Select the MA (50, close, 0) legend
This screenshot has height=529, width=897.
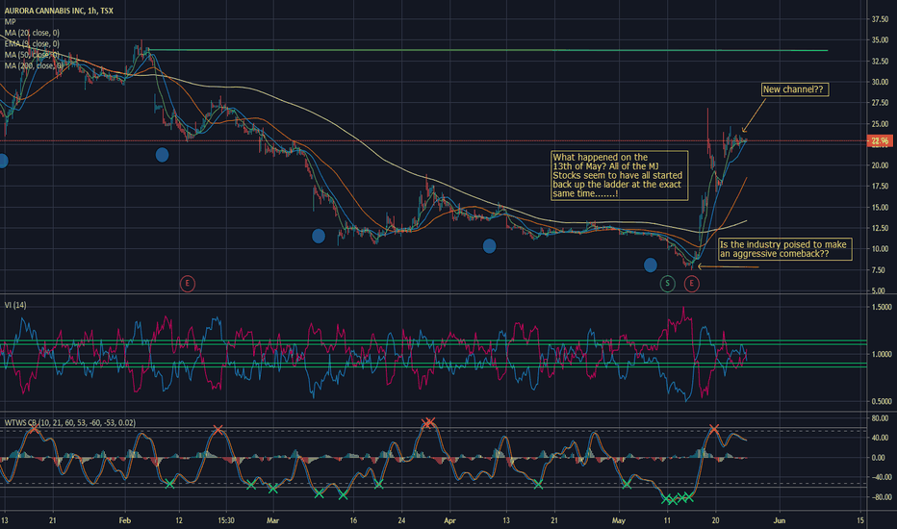click(32, 54)
